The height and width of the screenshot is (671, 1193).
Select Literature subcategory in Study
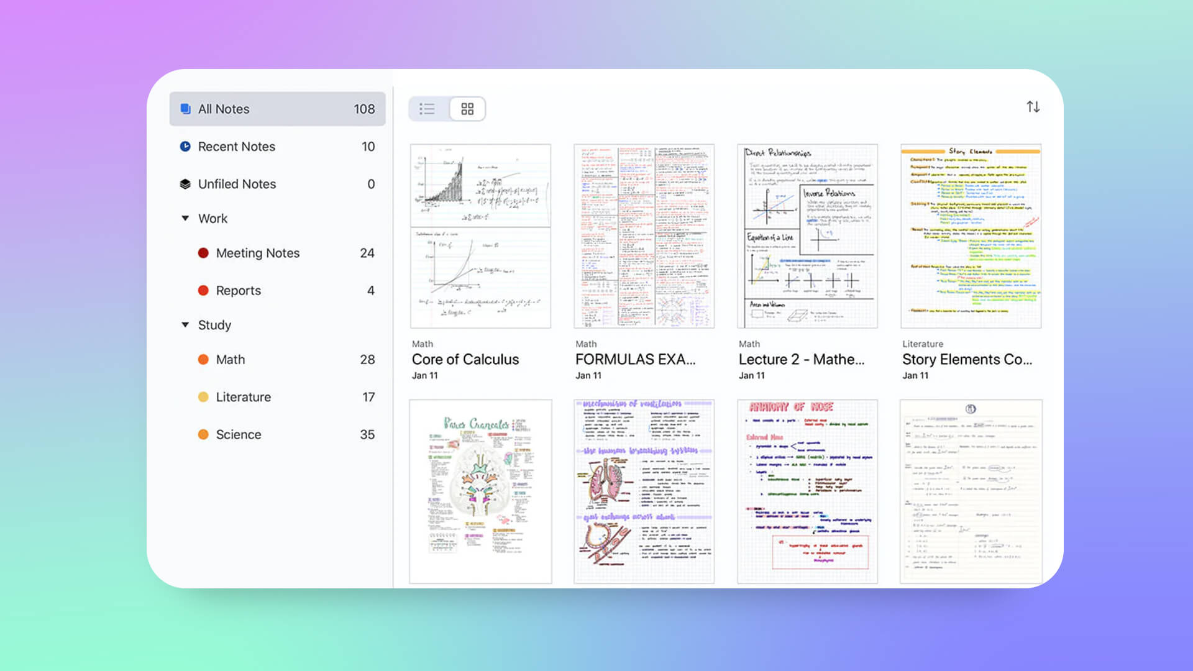(x=242, y=396)
